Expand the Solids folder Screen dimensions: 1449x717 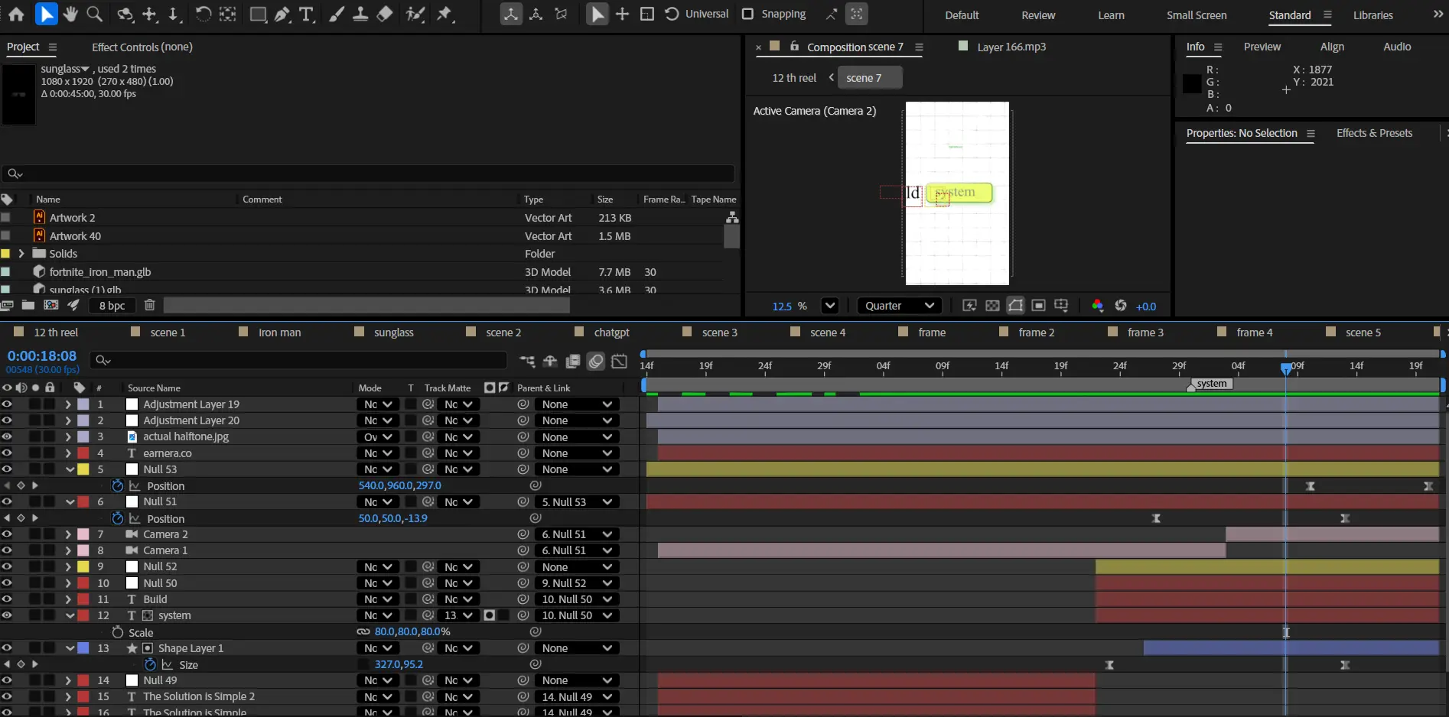click(x=21, y=254)
